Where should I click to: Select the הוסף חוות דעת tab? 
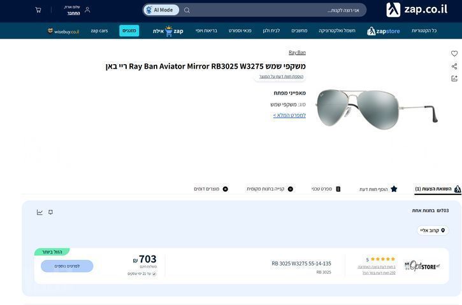click(379, 189)
